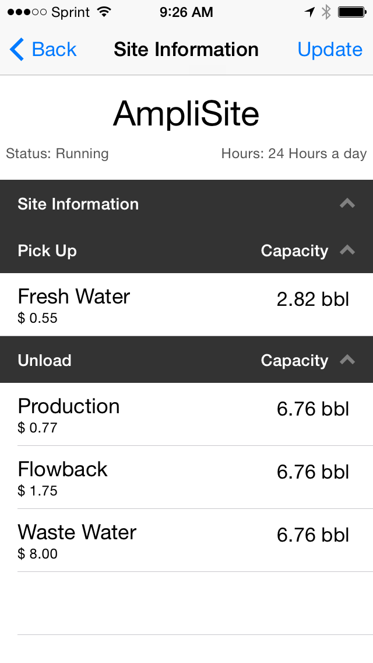Tap the Back chevron arrow icon
The height and width of the screenshot is (663, 373).
tap(17, 50)
